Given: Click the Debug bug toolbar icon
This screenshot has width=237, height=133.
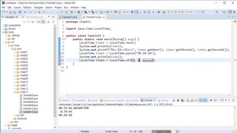Looking at the screenshot, I should point(71,12).
